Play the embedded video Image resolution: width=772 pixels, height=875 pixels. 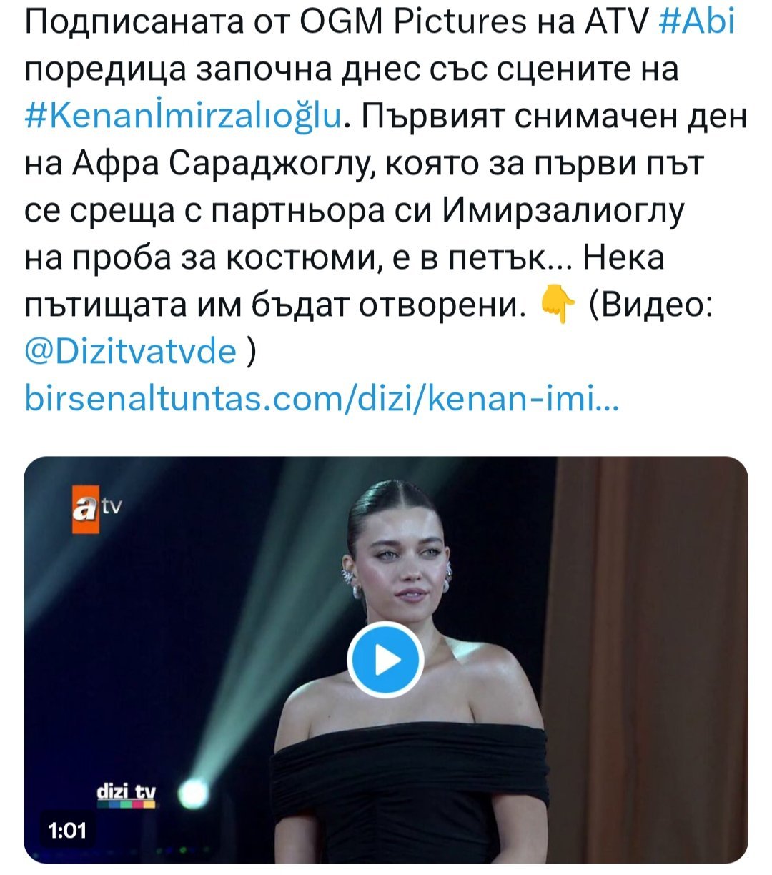click(x=385, y=659)
